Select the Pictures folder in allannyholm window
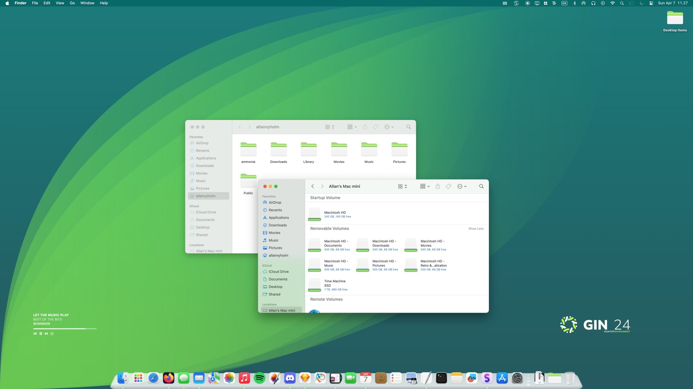The width and height of the screenshot is (693, 389). (399, 152)
